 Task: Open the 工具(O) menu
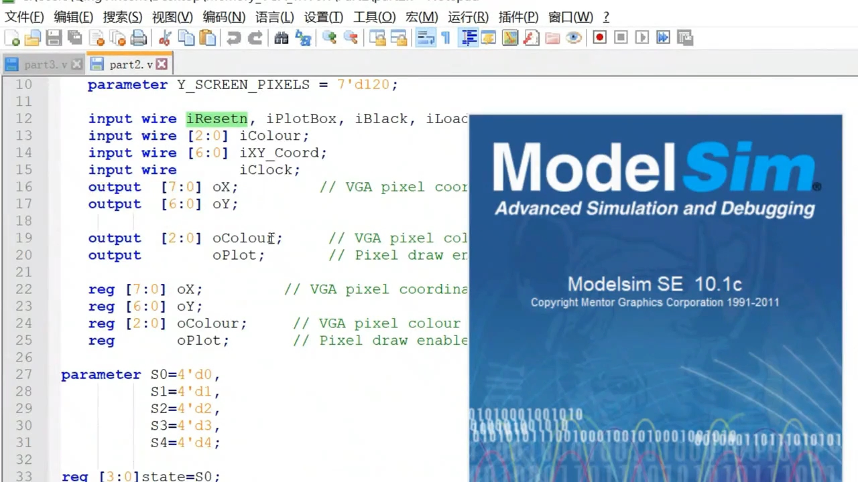coord(374,17)
